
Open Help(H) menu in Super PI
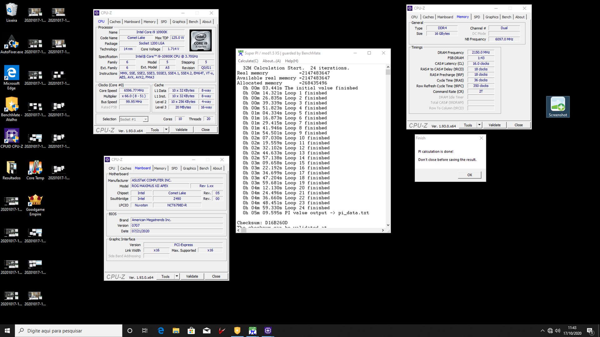tap(292, 61)
